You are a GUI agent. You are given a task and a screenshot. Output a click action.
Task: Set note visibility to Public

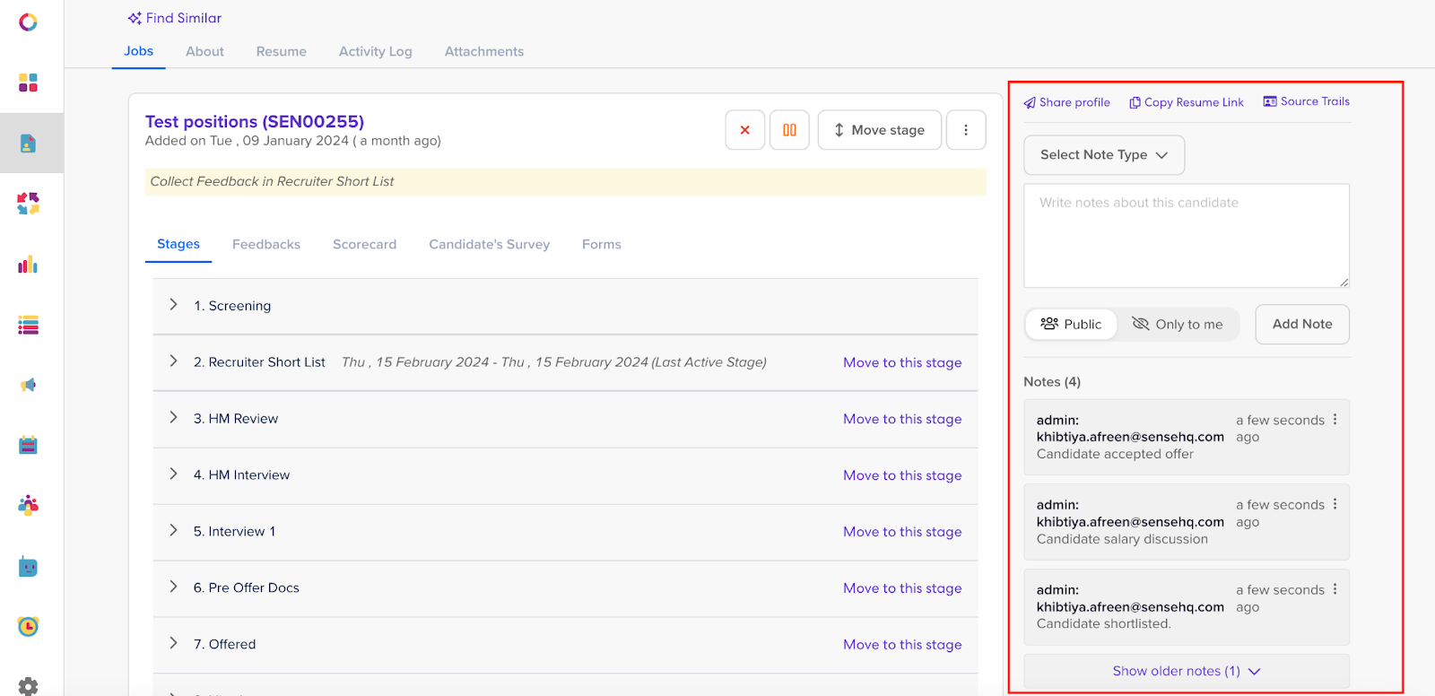1071,324
